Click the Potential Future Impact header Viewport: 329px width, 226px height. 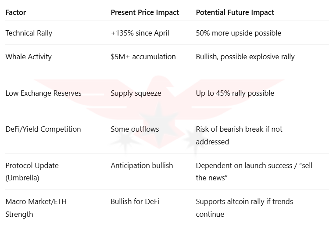[x=235, y=12]
